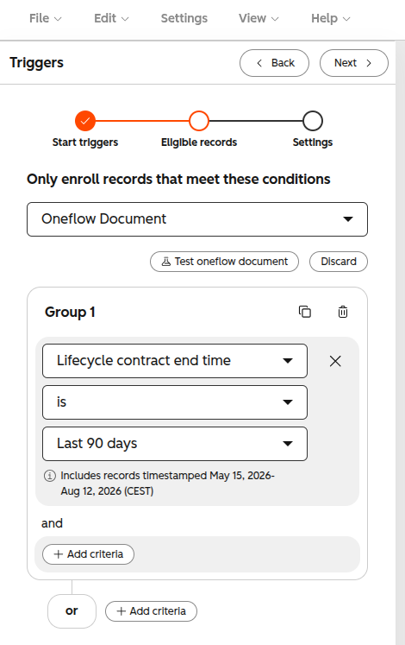Click the Settings menu item

pos(184,18)
